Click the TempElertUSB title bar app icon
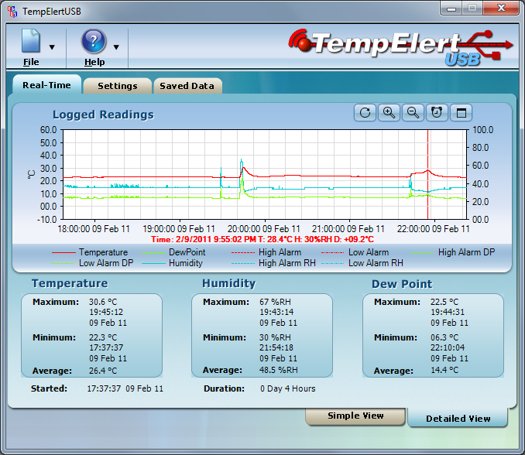Screen dimensions: 525x455 click(x=12, y=12)
